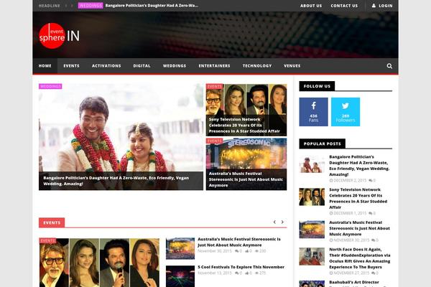The width and height of the screenshot is (431, 287).
Task: Open popular post Bangalore wedding thumbnail
Action: click(312, 164)
